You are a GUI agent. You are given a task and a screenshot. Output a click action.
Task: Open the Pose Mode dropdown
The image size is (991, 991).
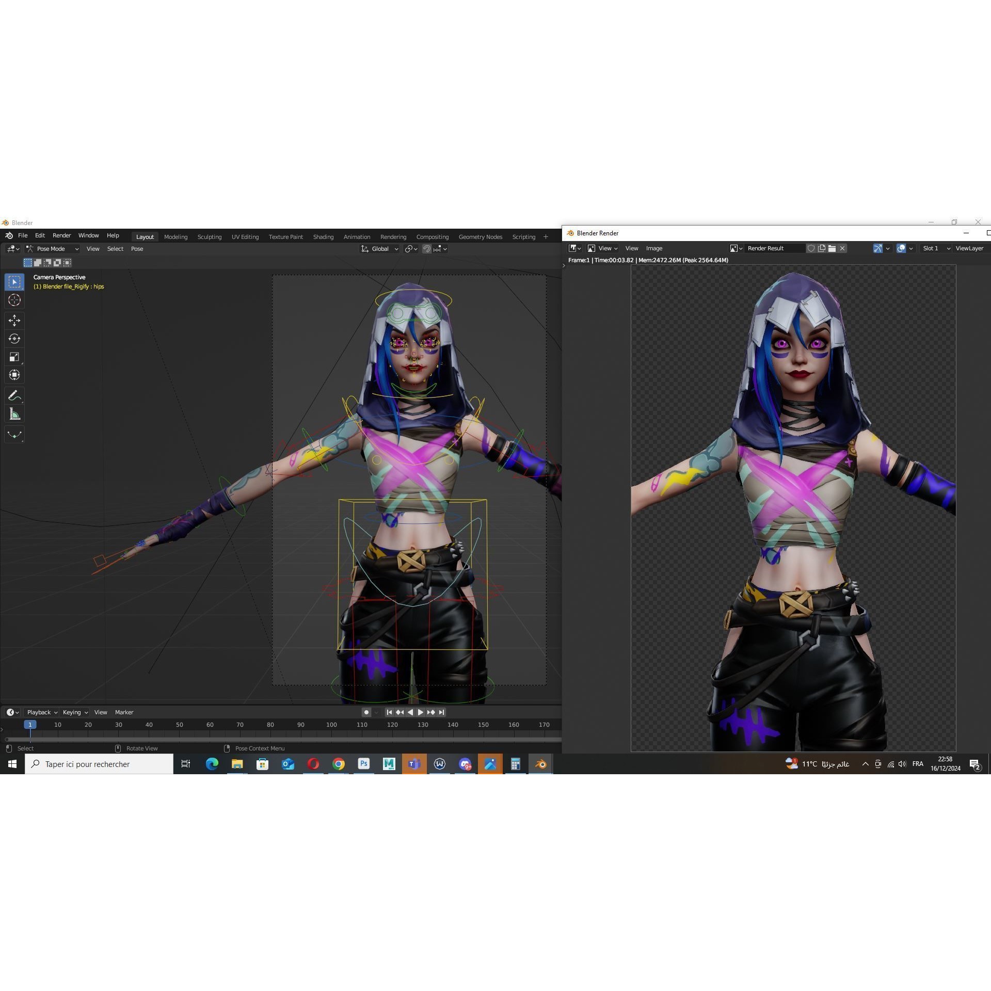point(52,249)
